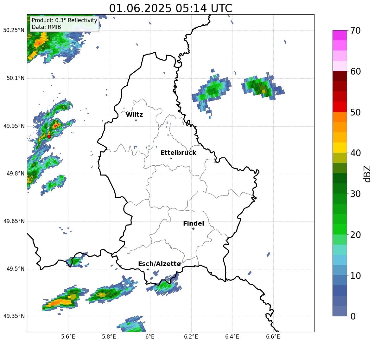375x343 pixels.
Task: Click the dark red 60 dBZ colorbar segment
Action: pos(340,76)
